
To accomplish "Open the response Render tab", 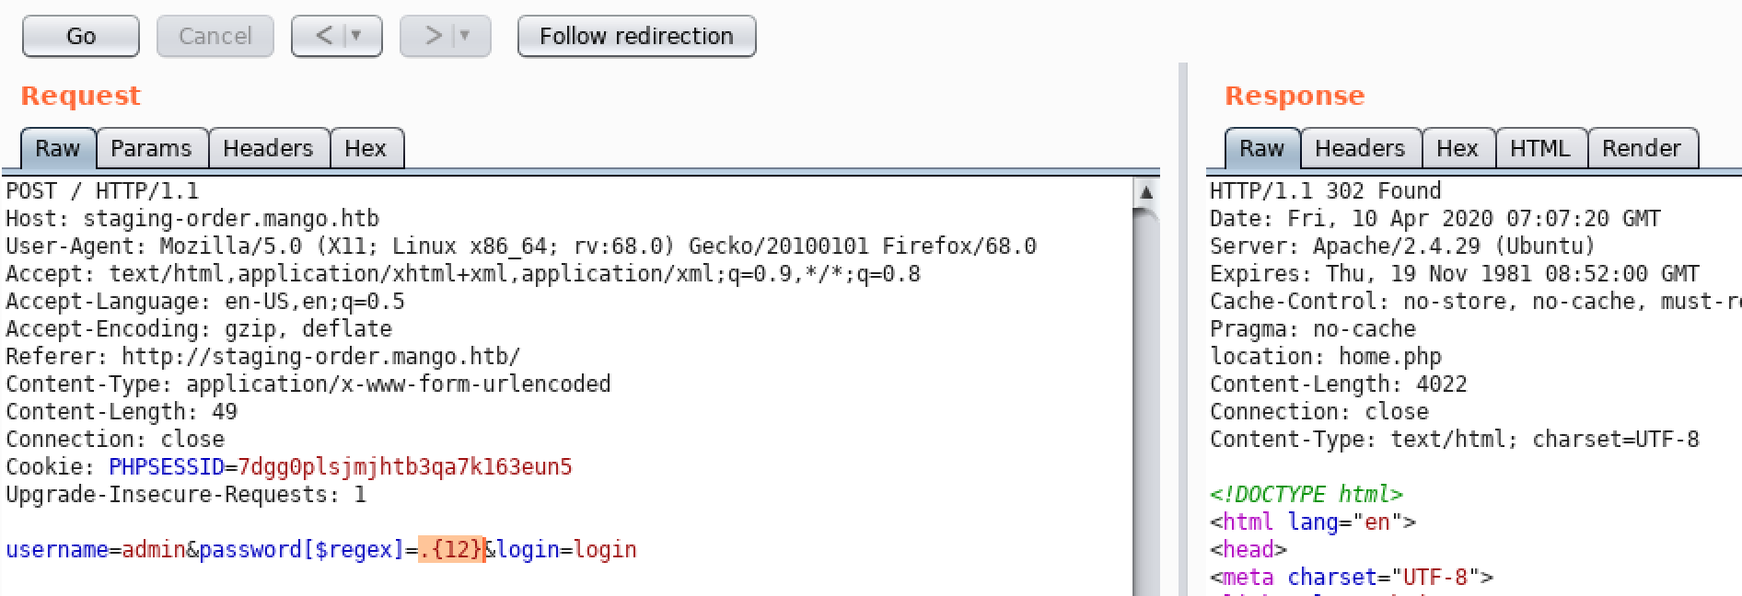I will click(x=1642, y=148).
